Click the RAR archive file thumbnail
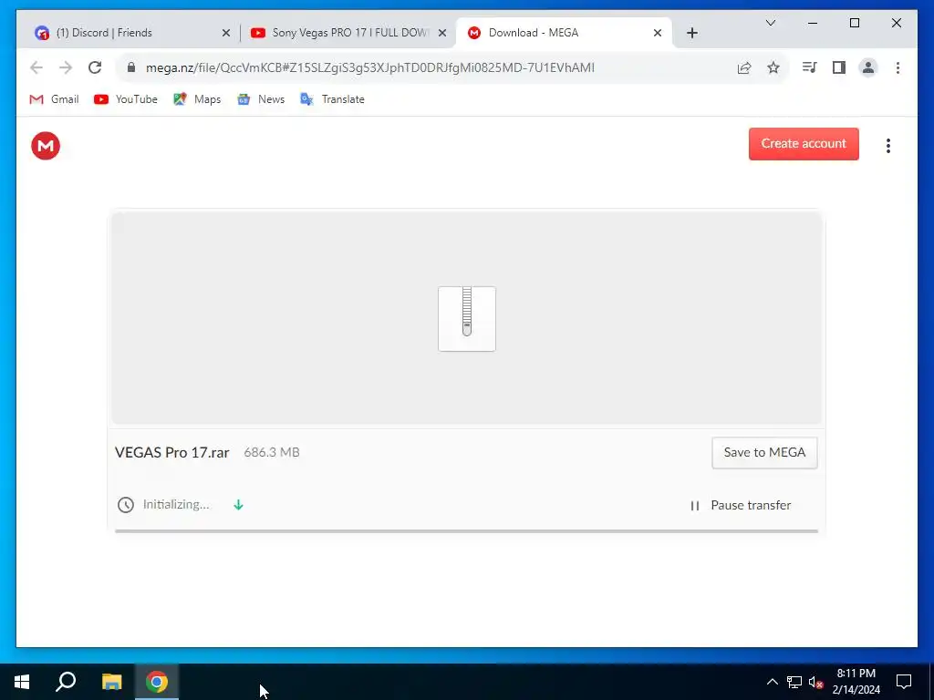The width and height of the screenshot is (934, 700). 466,318
